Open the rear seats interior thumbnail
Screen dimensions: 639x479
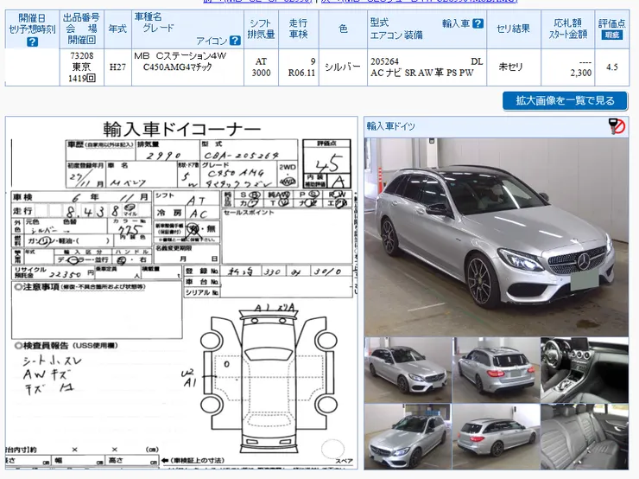[585, 437]
